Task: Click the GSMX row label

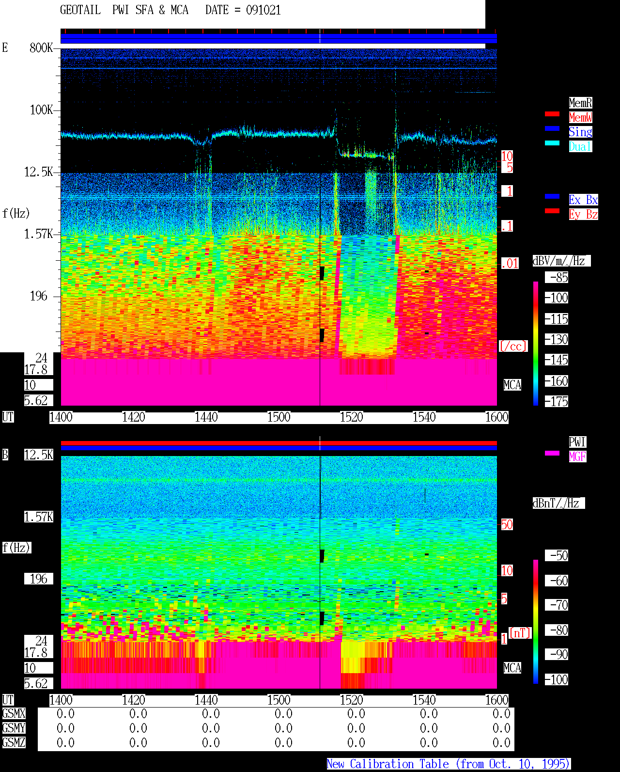Action: pos(14,713)
